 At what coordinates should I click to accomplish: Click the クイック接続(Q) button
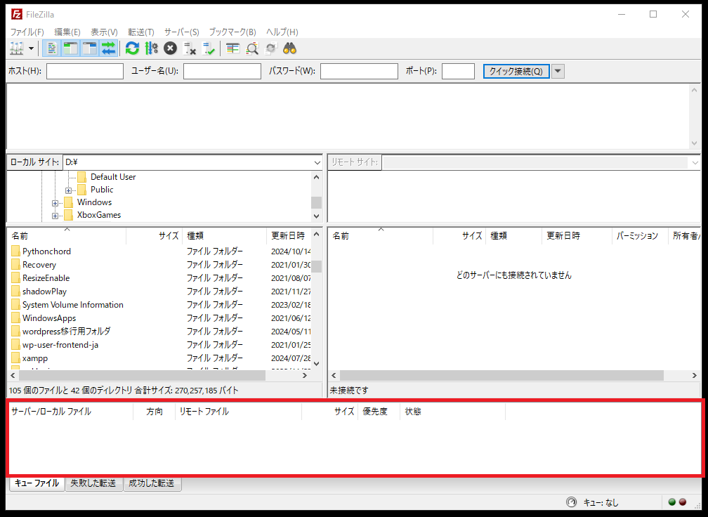516,71
